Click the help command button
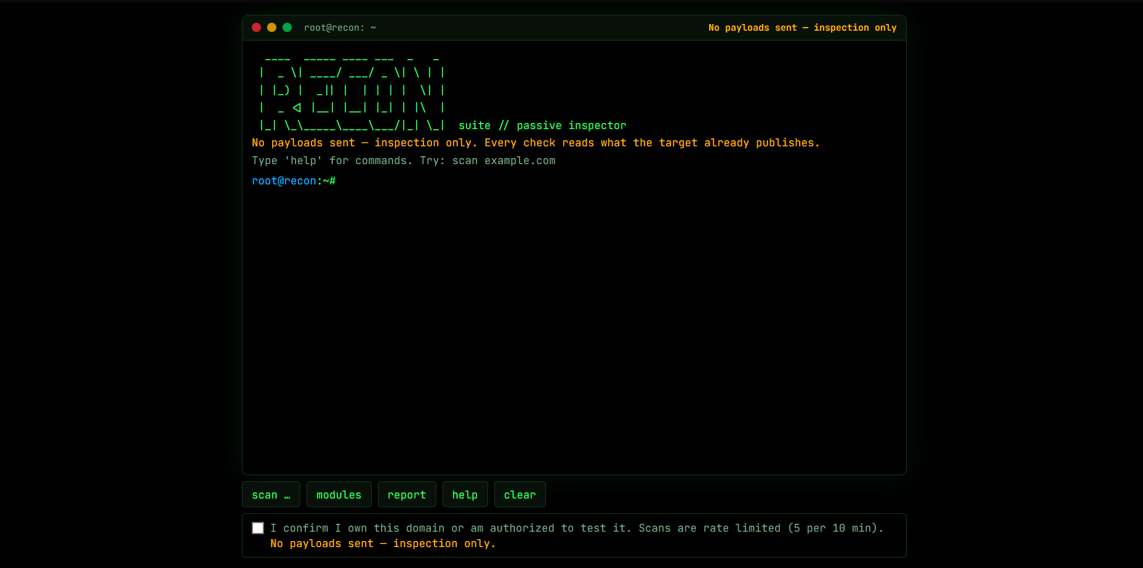The image size is (1143, 568). pos(465,494)
